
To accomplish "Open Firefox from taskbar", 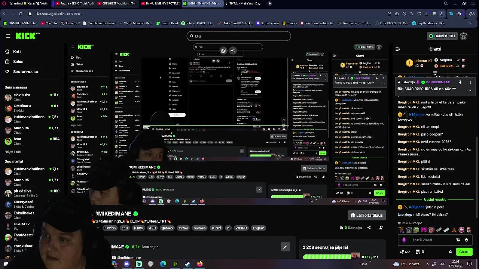I will coord(199,264).
